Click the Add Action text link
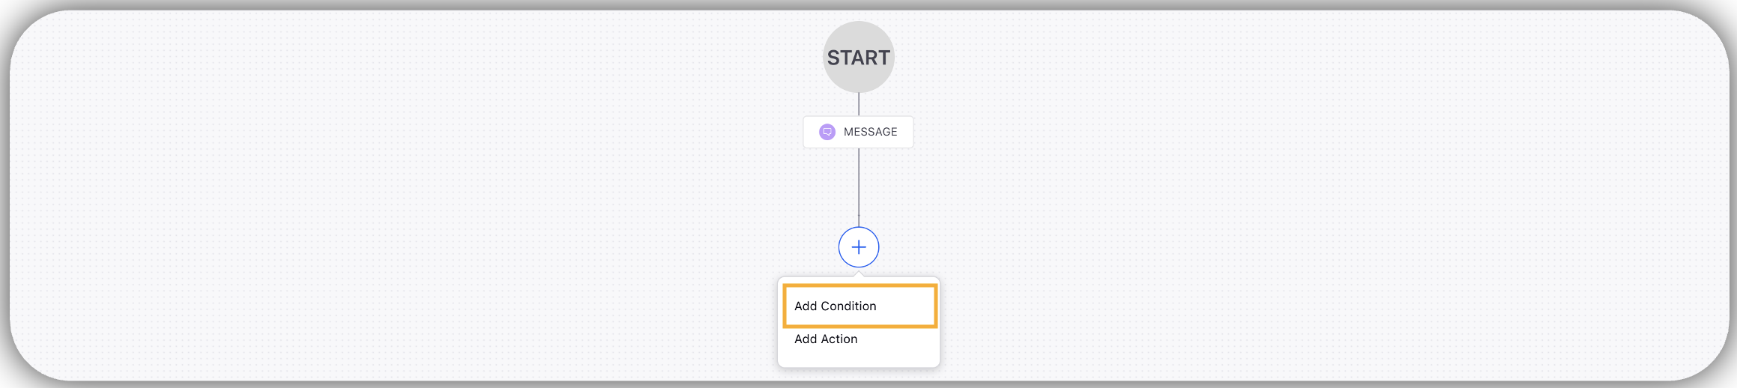 coord(826,339)
